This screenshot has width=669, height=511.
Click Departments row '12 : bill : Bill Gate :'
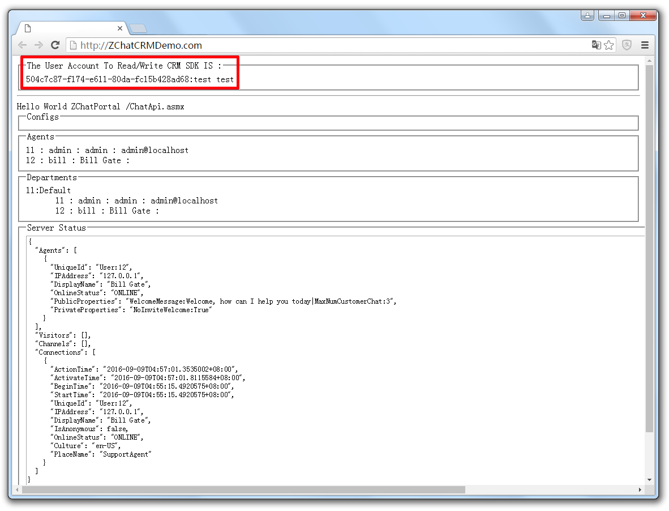106,211
